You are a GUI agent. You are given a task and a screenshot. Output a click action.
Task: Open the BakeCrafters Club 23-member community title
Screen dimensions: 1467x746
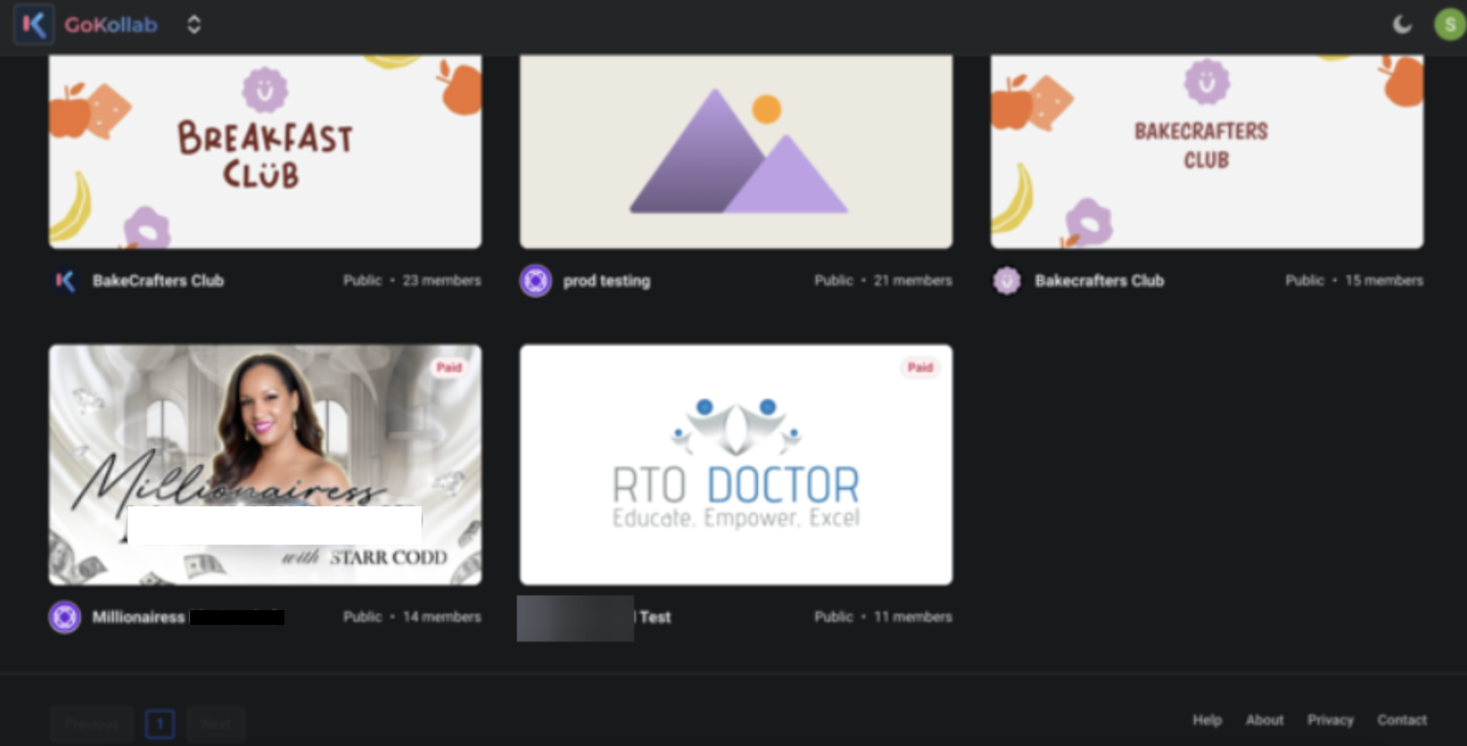tap(157, 280)
